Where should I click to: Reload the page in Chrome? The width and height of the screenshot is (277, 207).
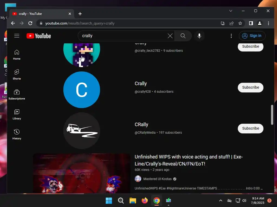[x=30, y=23]
